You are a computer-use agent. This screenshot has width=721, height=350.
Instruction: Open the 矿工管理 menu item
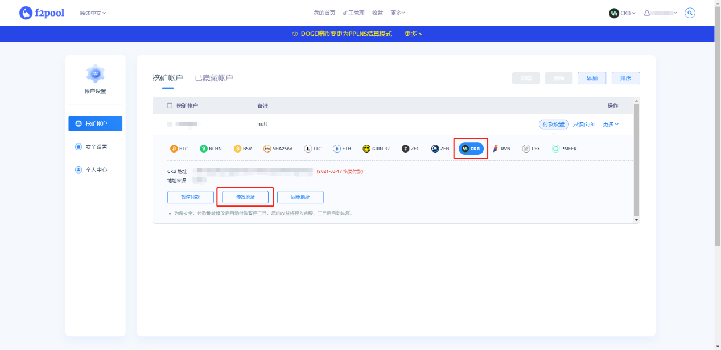pyautogui.click(x=354, y=12)
